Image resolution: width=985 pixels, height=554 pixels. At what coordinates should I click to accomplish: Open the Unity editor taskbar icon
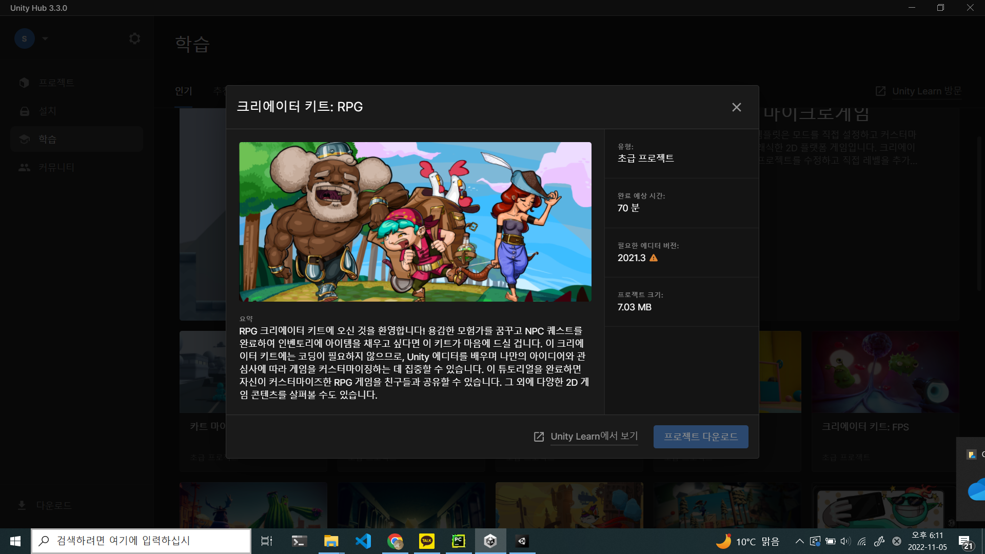(522, 541)
